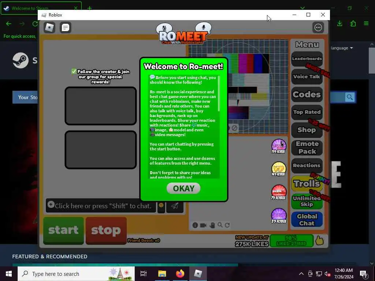Open Trolls from the menu
The image size is (375, 281).
(307, 184)
